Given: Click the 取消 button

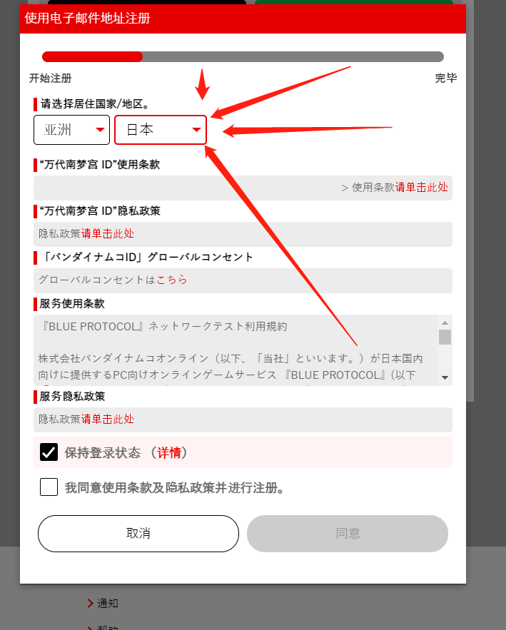Looking at the screenshot, I should (138, 534).
